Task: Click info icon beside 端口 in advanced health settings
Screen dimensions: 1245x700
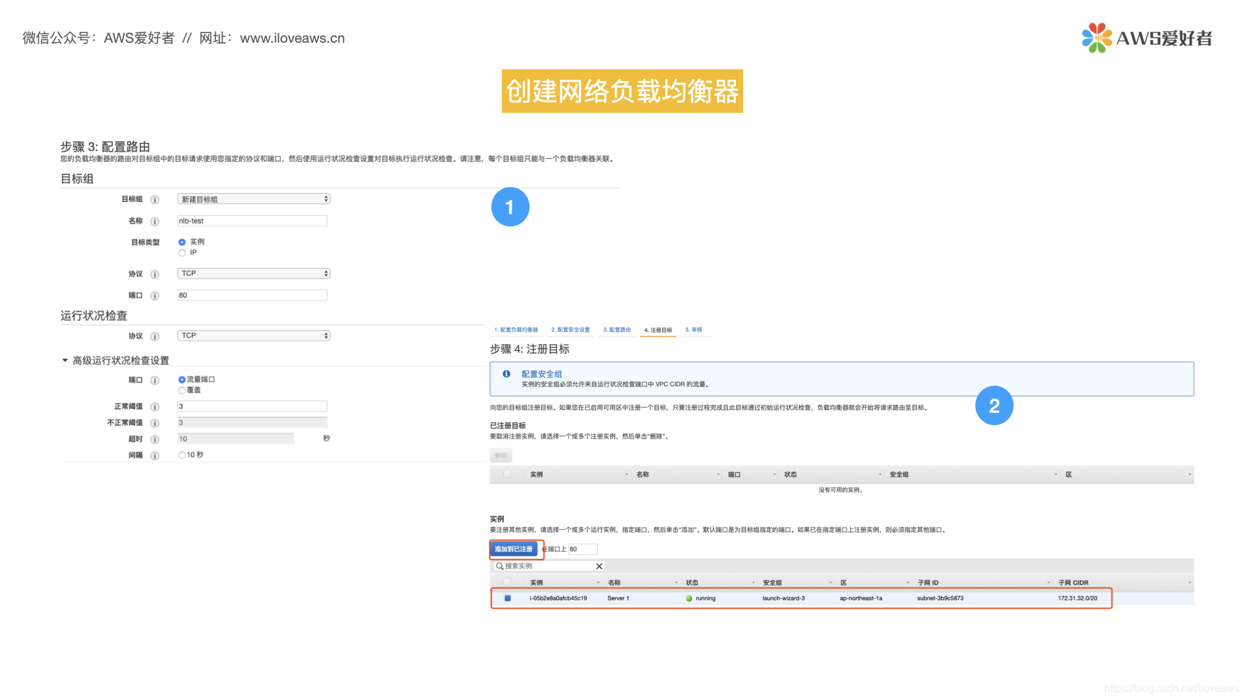Action: click(x=155, y=380)
